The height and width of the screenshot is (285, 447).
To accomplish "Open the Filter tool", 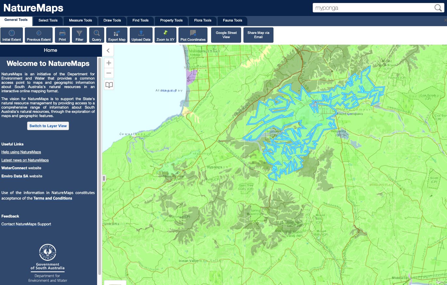I will click(x=79, y=35).
